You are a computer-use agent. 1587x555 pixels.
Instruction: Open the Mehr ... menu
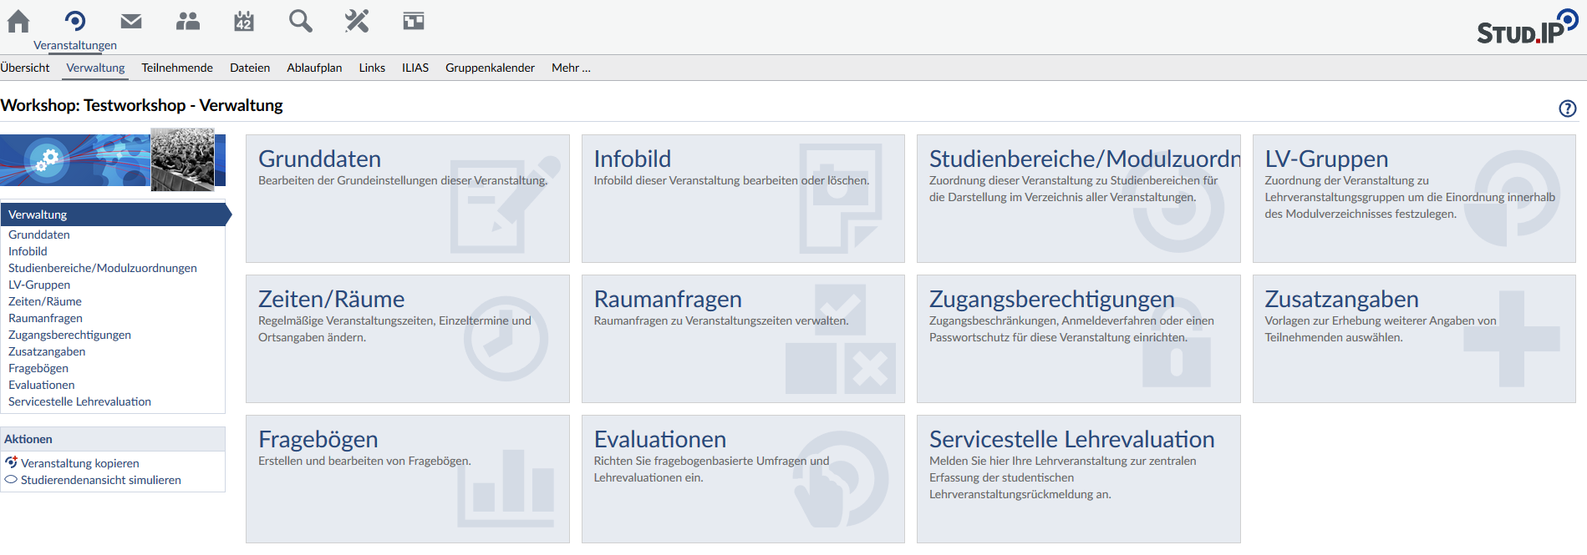[x=571, y=68]
